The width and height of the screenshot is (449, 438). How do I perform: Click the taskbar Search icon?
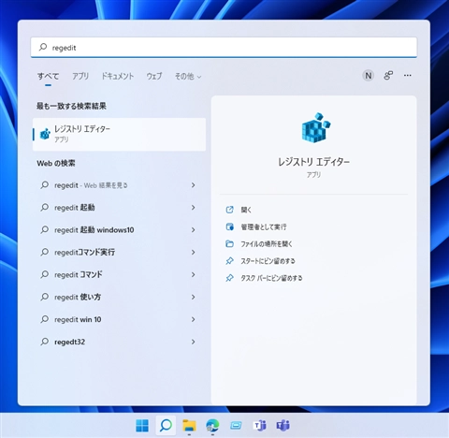[x=166, y=425]
